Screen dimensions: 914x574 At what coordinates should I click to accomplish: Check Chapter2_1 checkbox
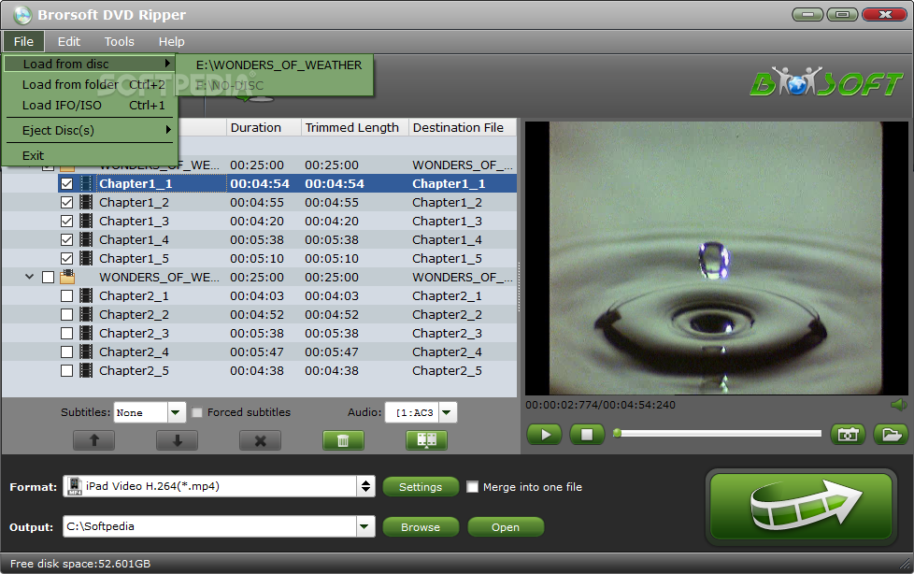coord(67,295)
